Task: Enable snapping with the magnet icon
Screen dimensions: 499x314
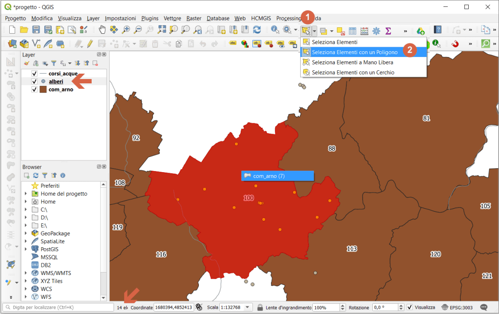Action: [x=455, y=44]
